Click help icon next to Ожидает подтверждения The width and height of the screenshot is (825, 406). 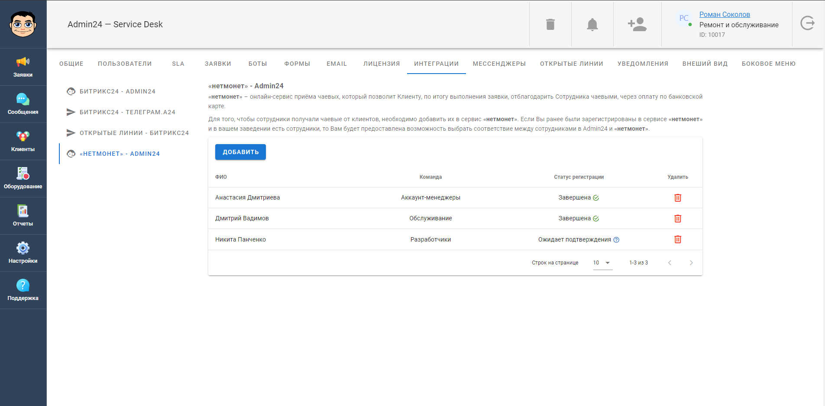(x=616, y=240)
